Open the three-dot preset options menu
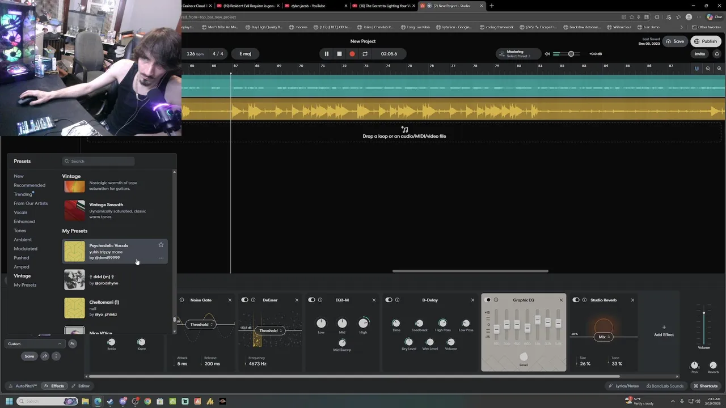 (x=56, y=356)
